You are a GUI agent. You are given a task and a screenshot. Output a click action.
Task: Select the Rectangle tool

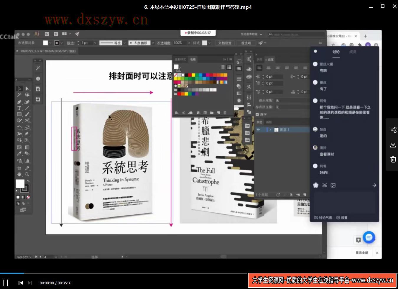[19, 114]
